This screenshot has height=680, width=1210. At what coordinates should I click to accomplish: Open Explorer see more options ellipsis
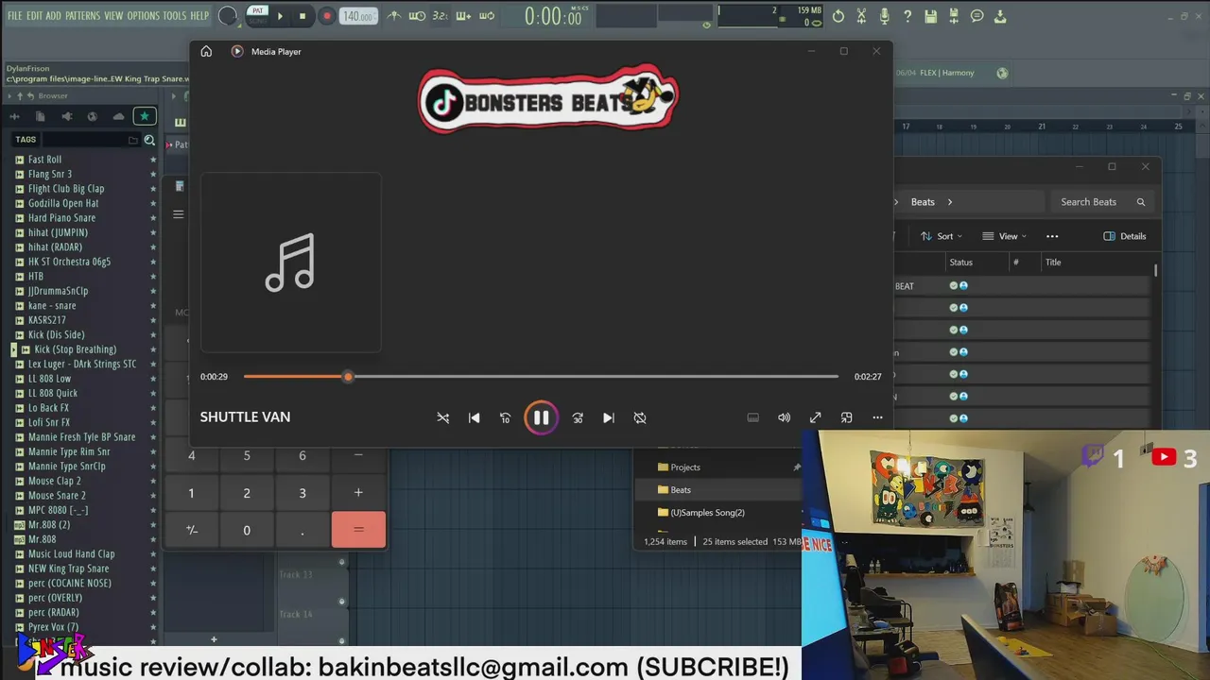(x=1052, y=236)
